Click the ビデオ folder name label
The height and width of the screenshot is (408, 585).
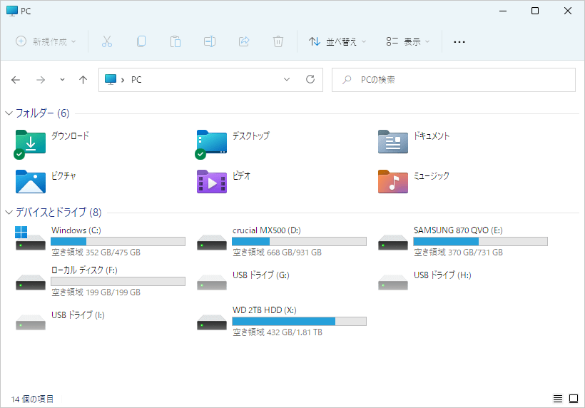point(241,175)
